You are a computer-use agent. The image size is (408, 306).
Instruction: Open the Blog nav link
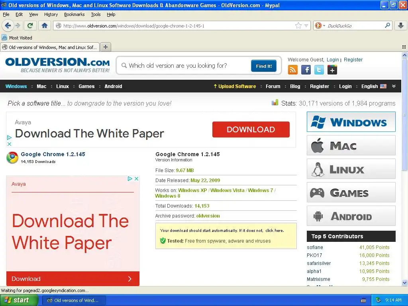tap(295, 86)
